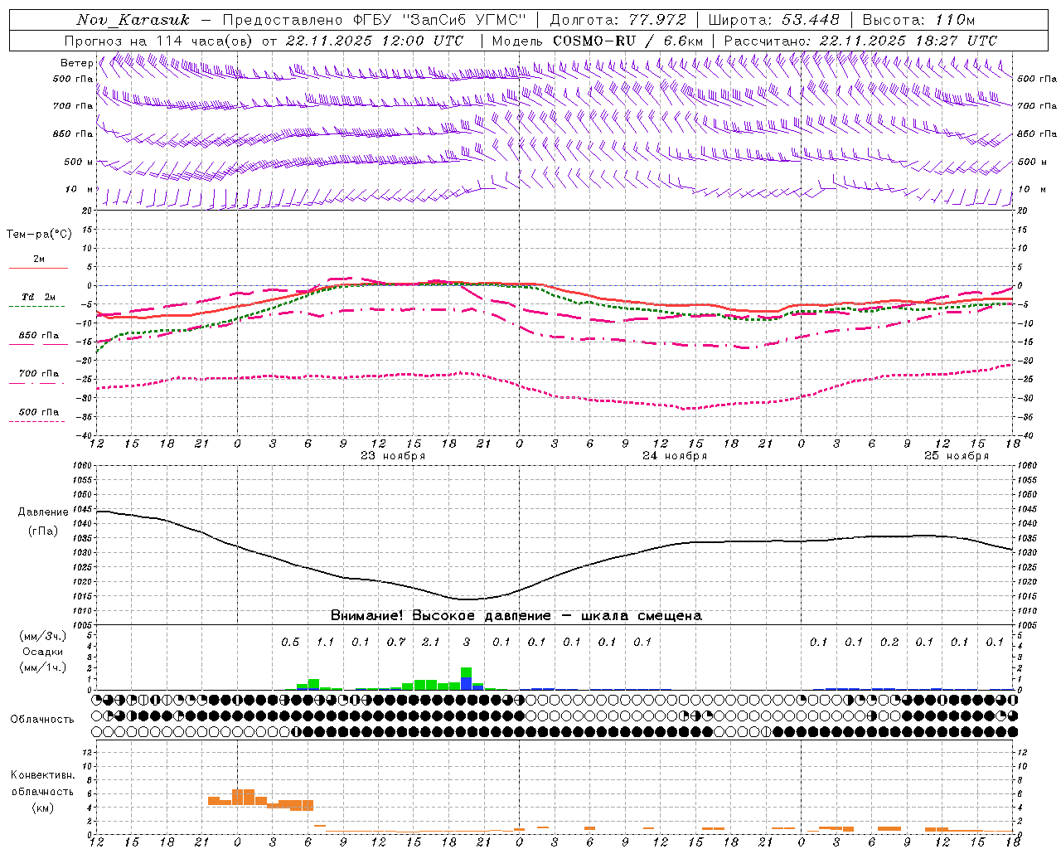Viewport: 1061px width, 849px height.
Task: Click the Широта: 53.448 value
Action: coord(773,20)
